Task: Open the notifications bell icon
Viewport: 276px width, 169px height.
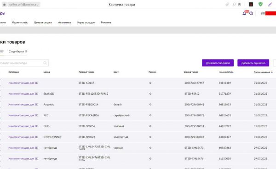Action: point(244,13)
